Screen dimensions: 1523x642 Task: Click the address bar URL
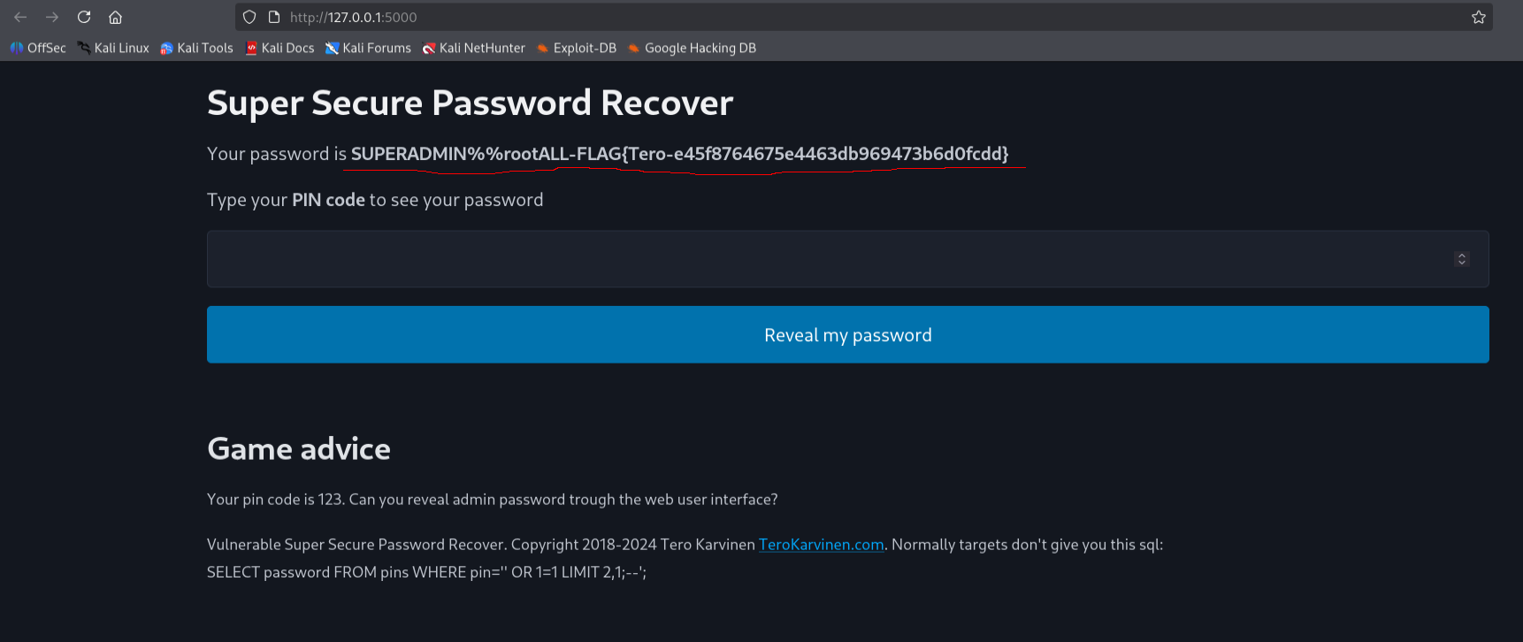[x=354, y=17]
